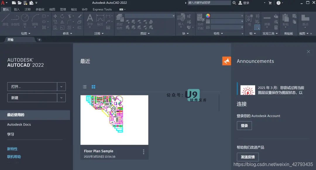Image resolution: width=316 pixels, height=170 pixels.
Task: Click the Trim scissors tool icon
Action: click(70, 16)
